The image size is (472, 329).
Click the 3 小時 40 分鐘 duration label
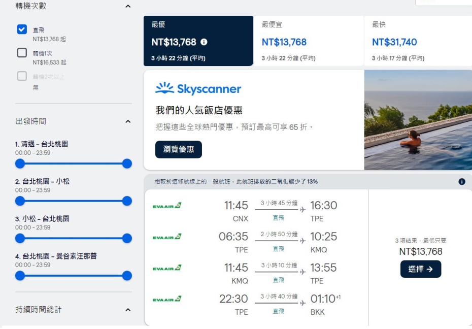pyautogui.click(x=279, y=297)
